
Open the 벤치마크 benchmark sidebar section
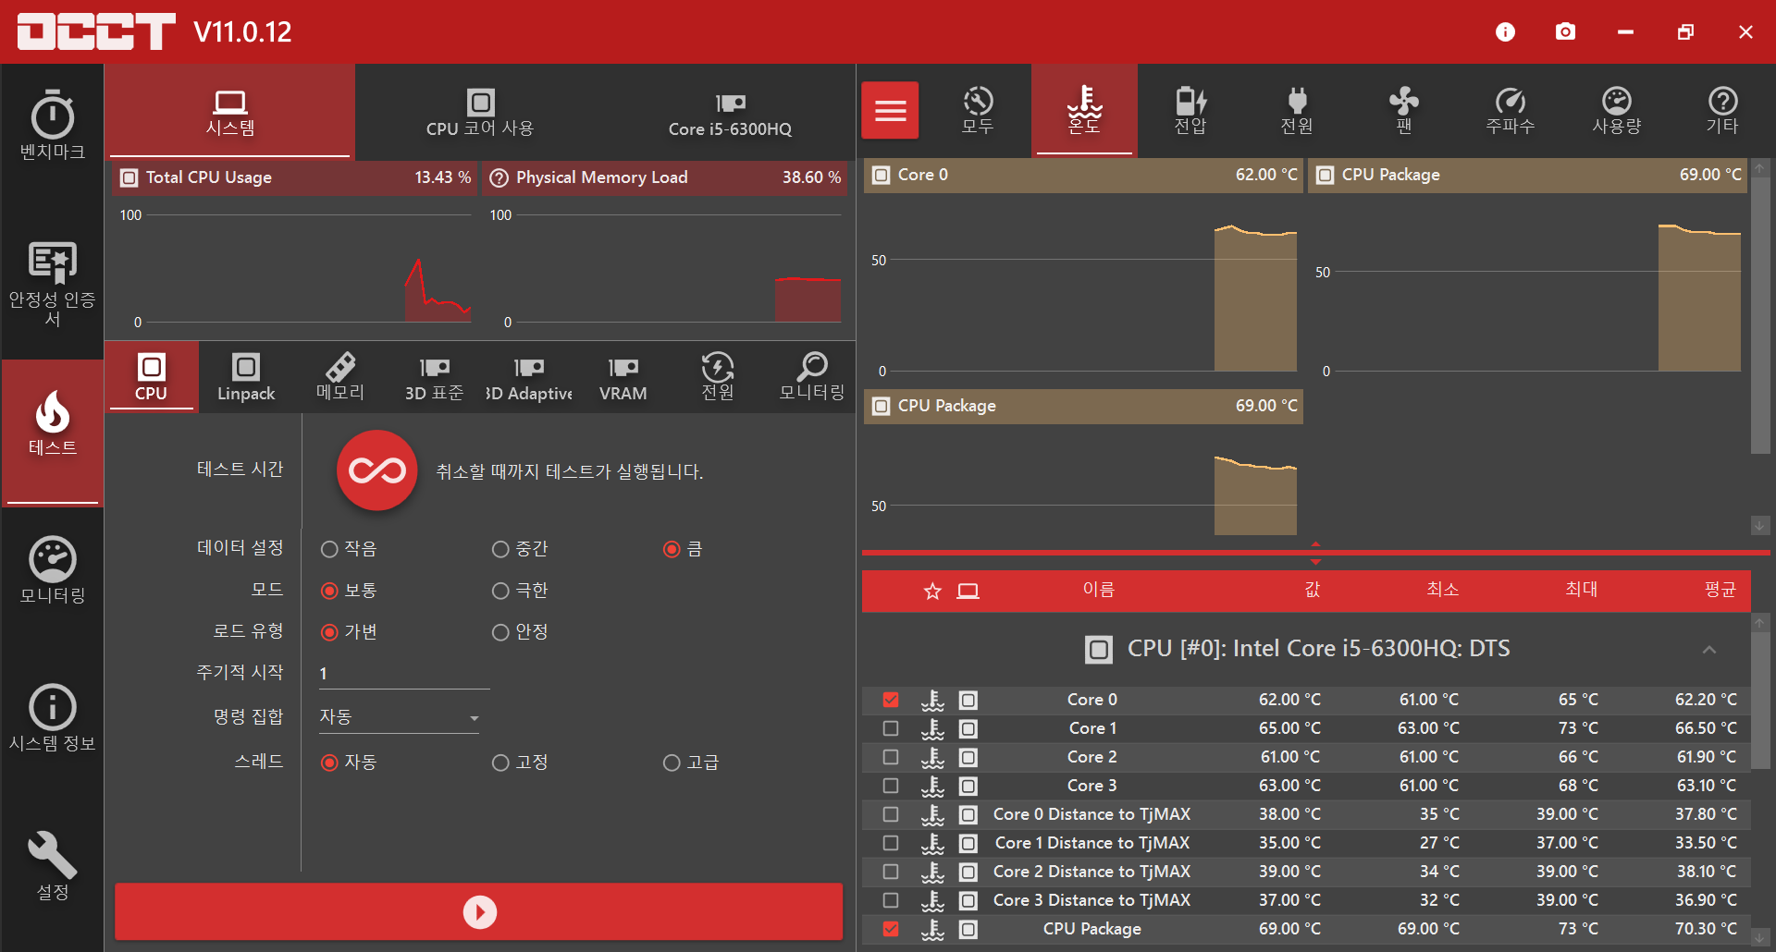(53, 126)
